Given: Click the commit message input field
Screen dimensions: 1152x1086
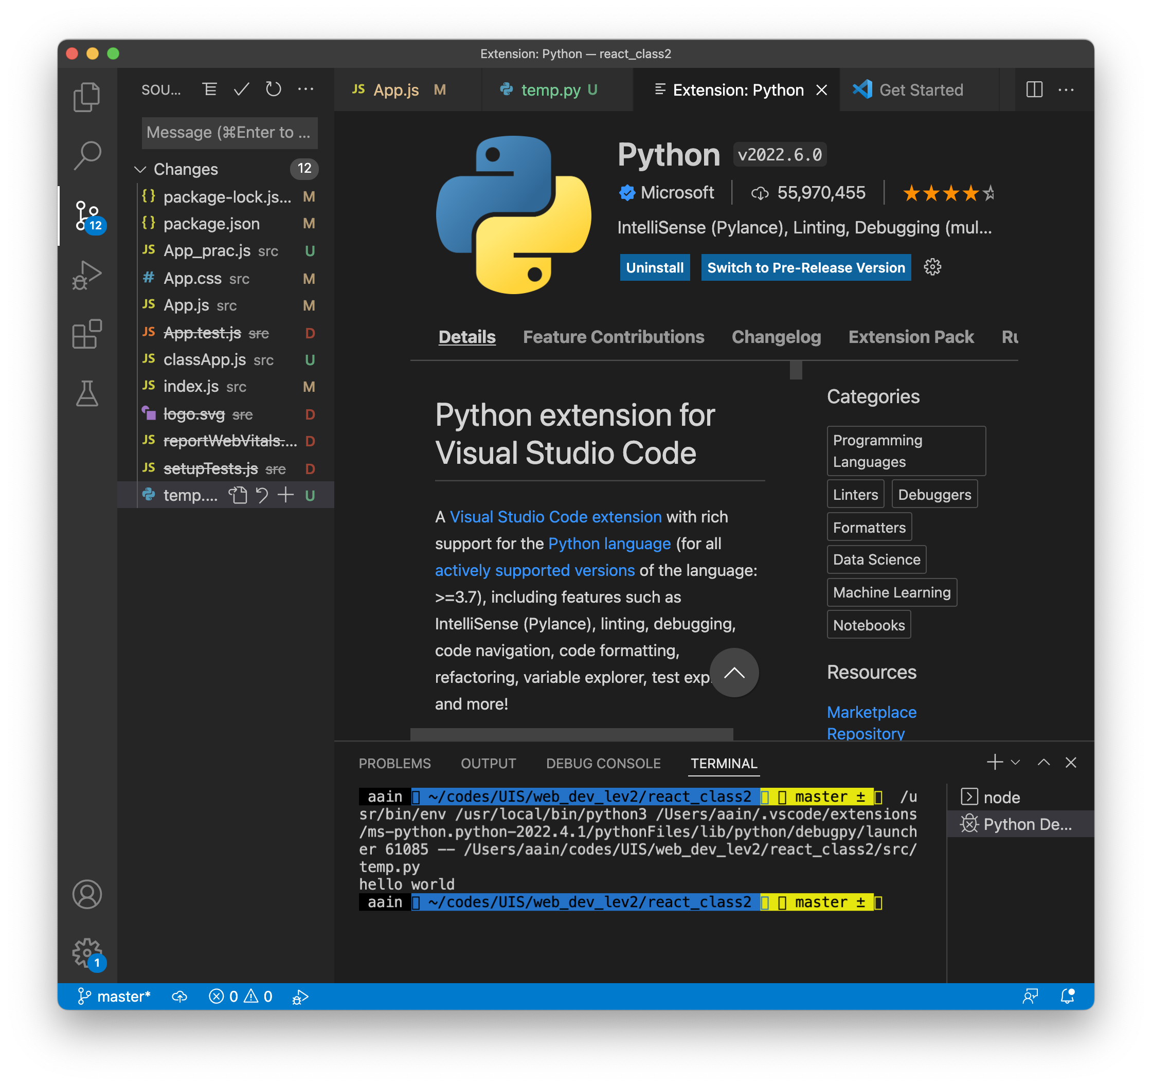Looking at the screenshot, I should [229, 133].
